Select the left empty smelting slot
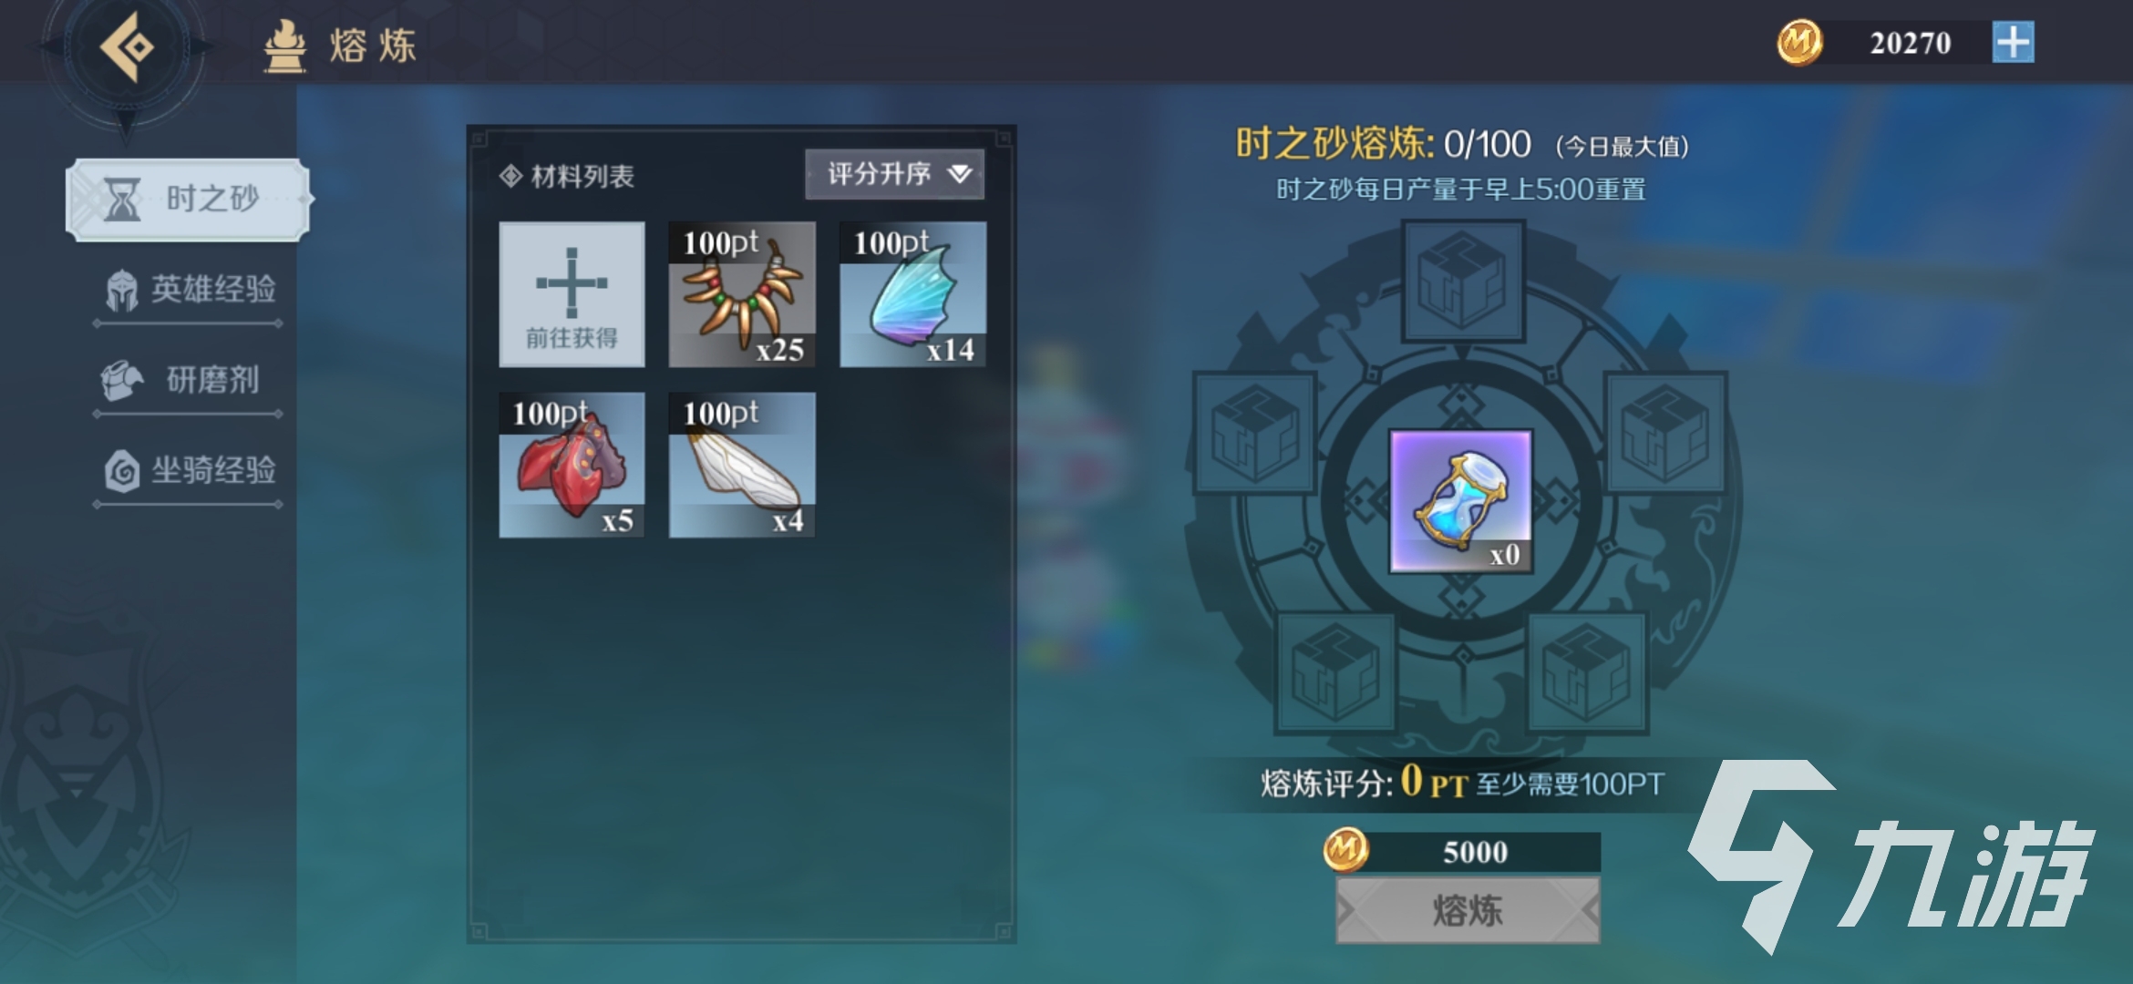Image resolution: width=2133 pixels, height=984 pixels. [x=1255, y=433]
